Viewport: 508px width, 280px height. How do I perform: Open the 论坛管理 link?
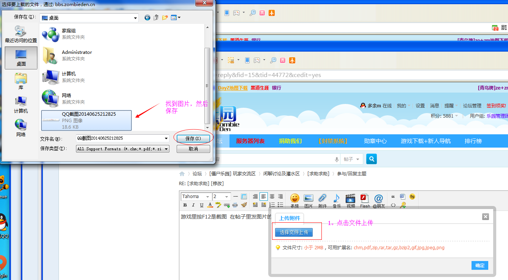[472, 106]
